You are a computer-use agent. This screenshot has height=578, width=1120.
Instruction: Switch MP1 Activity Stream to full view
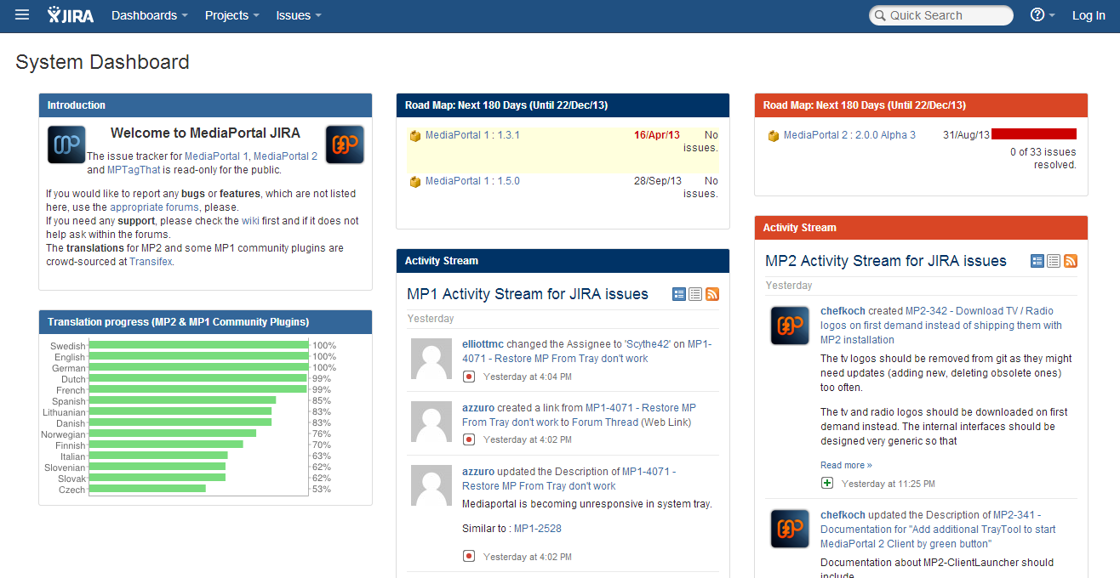click(x=678, y=294)
